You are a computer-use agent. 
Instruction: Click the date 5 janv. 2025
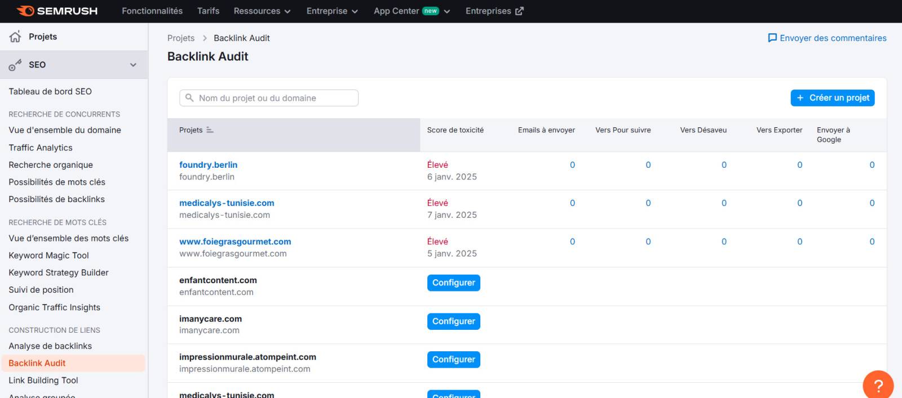point(452,254)
